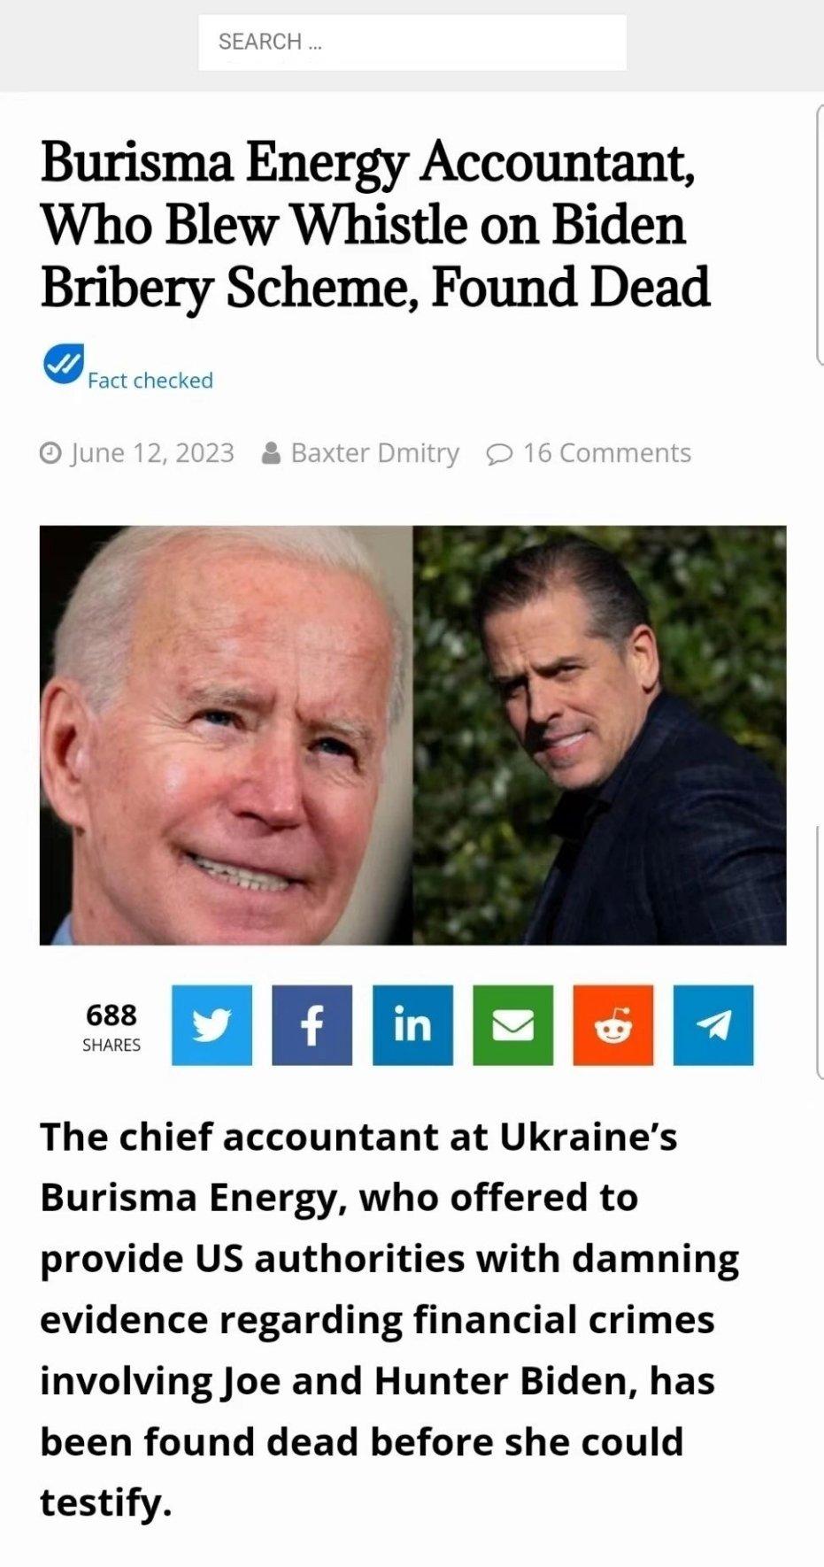
Task: Open author Baxter Dmitry's page
Action: point(375,453)
